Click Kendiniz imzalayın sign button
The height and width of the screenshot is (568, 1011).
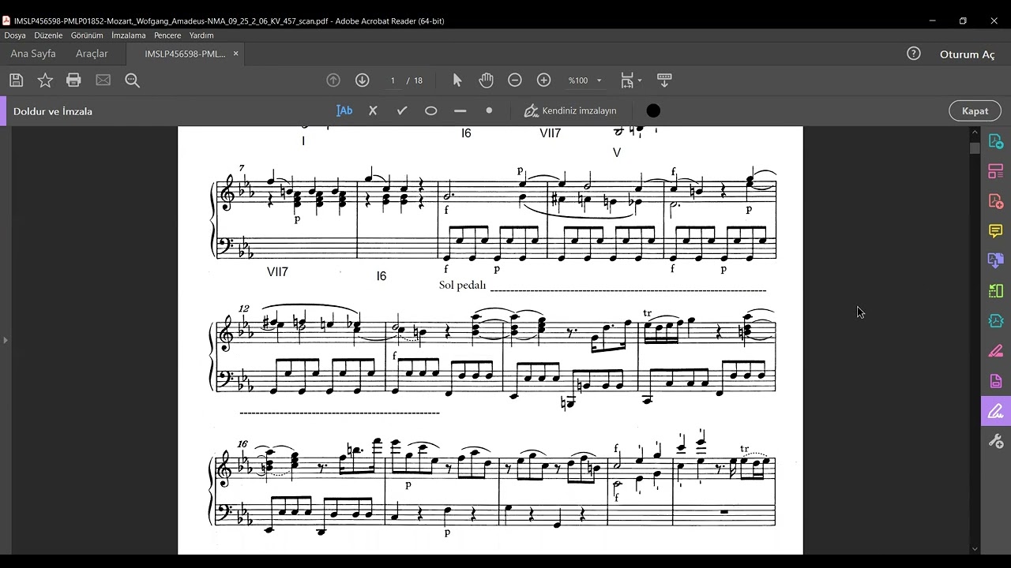tap(570, 110)
